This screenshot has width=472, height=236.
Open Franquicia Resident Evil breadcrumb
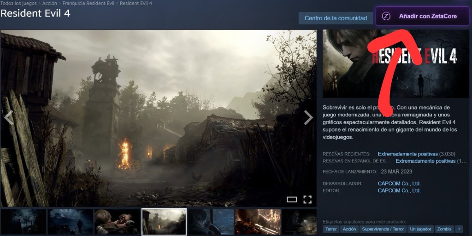[88, 3]
